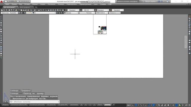The image size is (191, 107).
Task: Open the Вставка menu
Action: click(27, 4)
